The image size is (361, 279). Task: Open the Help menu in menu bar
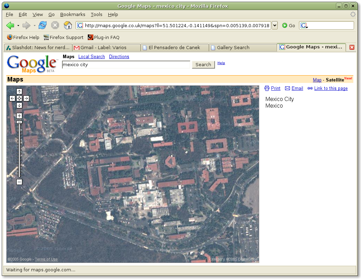click(113, 15)
